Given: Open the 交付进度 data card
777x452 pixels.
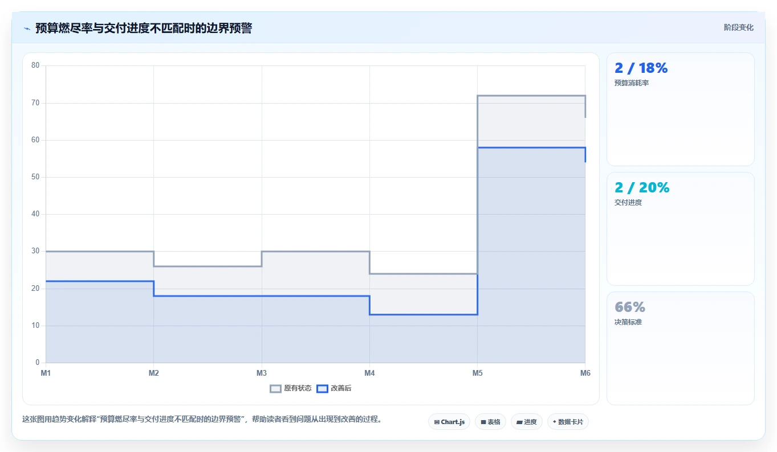Looking at the screenshot, I should [681, 229].
